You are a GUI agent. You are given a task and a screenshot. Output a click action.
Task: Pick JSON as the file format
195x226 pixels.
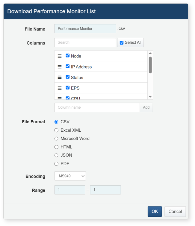(x=56, y=155)
